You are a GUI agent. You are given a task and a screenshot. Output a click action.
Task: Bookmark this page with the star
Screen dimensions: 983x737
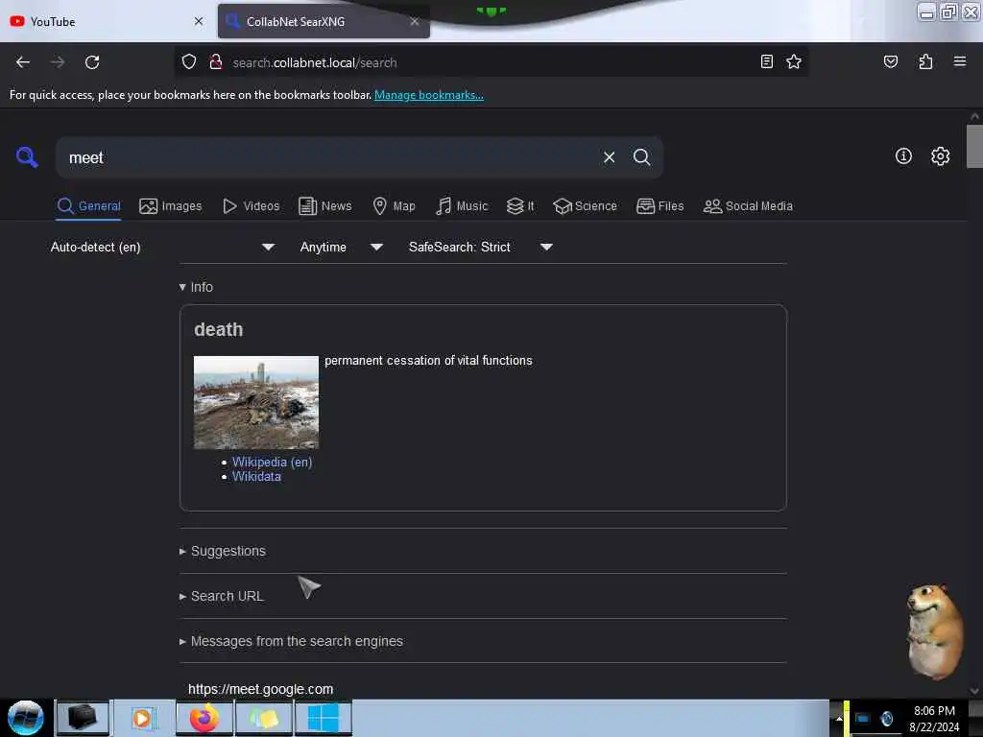click(794, 61)
